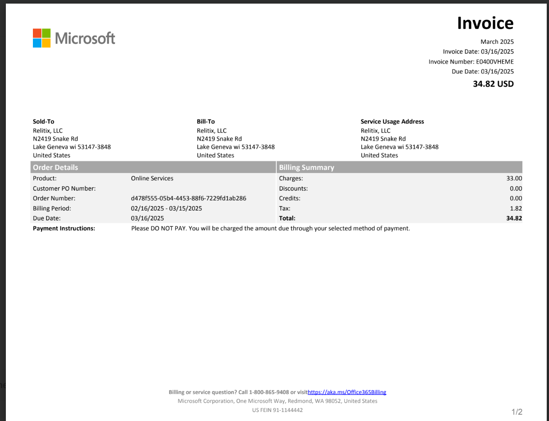Select the Charges amount 33.00

(x=514, y=178)
